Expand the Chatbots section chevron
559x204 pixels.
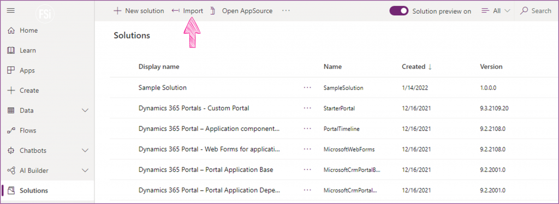[85, 151]
